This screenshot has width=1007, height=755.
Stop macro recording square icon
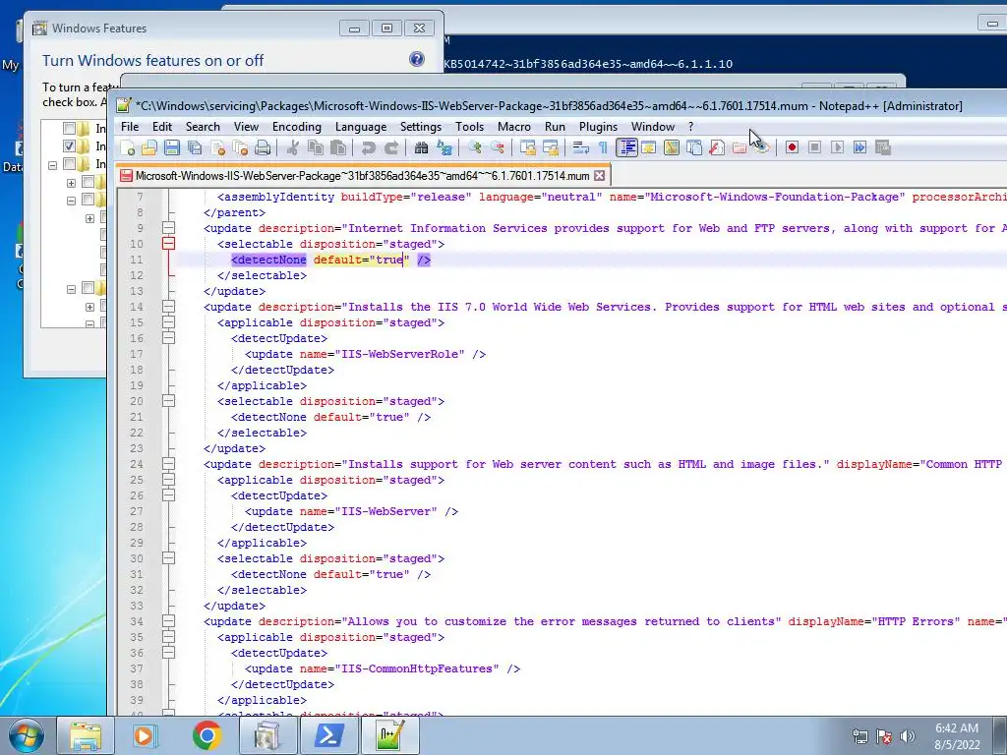click(814, 148)
